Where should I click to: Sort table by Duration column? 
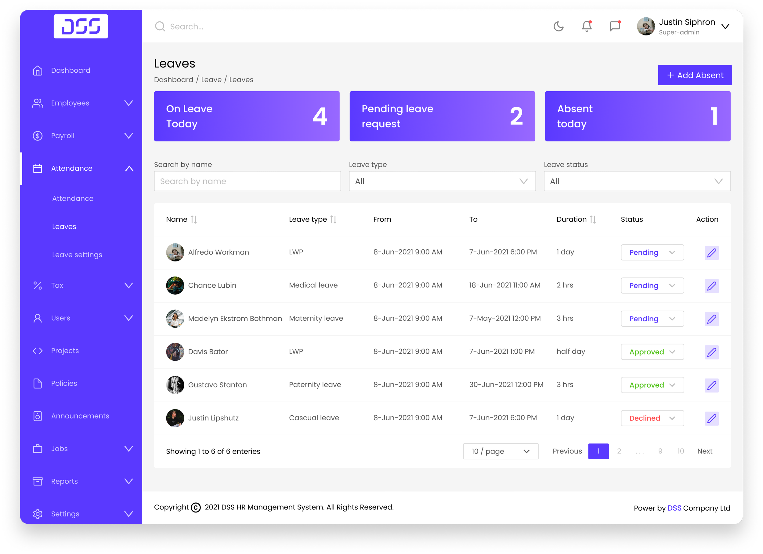pos(593,220)
